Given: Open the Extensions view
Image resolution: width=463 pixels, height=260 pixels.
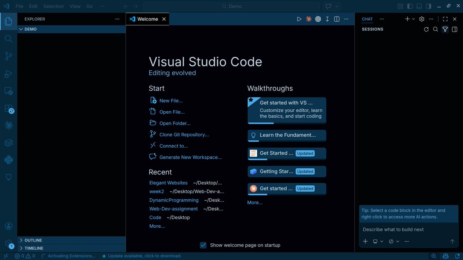Looking at the screenshot, I should pyautogui.click(x=8, y=109).
